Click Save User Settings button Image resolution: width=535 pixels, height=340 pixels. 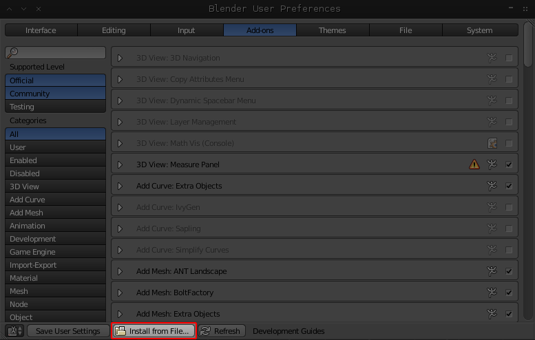pyautogui.click(x=68, y=331)
